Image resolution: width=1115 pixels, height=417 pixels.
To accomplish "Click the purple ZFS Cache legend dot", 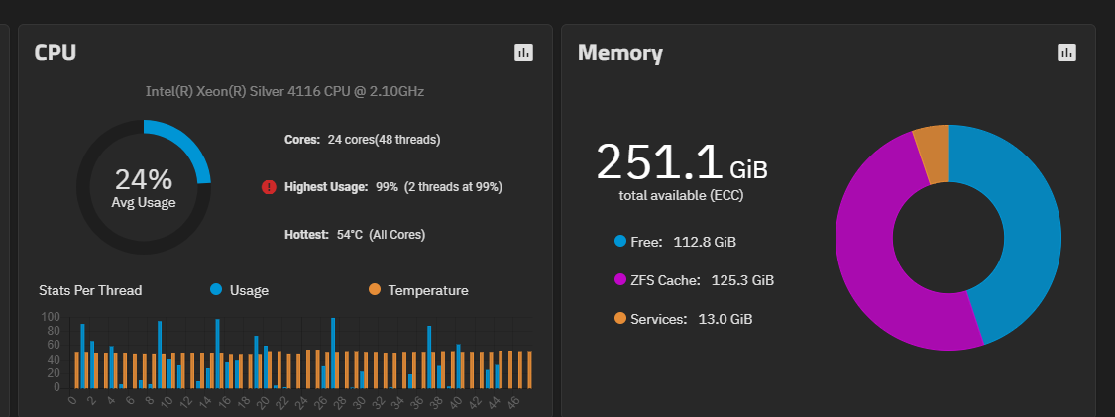I will (620, 279).
